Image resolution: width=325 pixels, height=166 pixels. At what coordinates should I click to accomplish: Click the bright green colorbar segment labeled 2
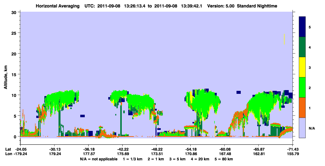(302, 87)
